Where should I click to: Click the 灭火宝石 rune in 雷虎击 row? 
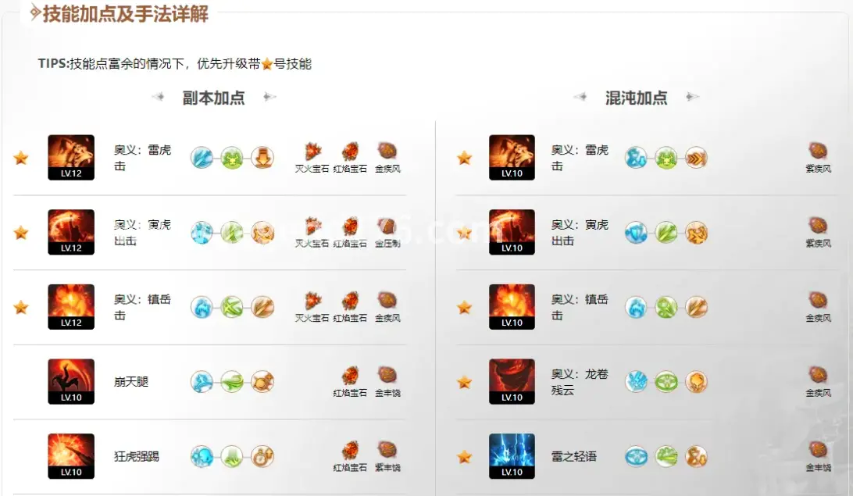pyautogui.click(x=312, y=158)
